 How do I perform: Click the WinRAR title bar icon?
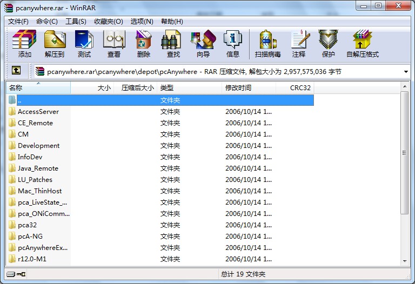coord(9,8)
